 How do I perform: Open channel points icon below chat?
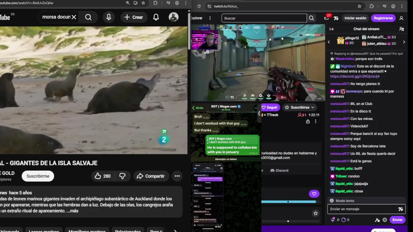coord(343,220)
